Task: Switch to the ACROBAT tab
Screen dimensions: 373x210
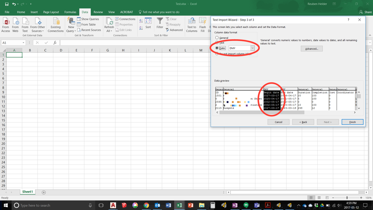Action: tap(127, 12)
